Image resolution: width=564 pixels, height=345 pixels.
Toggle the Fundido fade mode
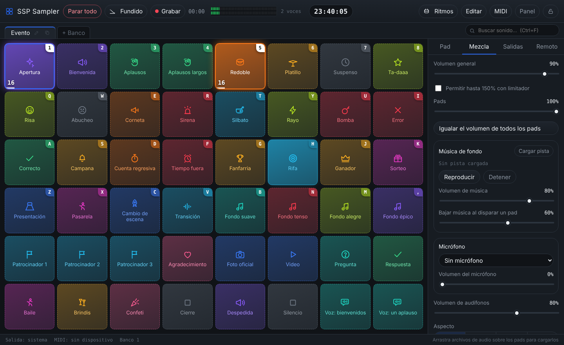pyautogui.click(x=126, y=11)
